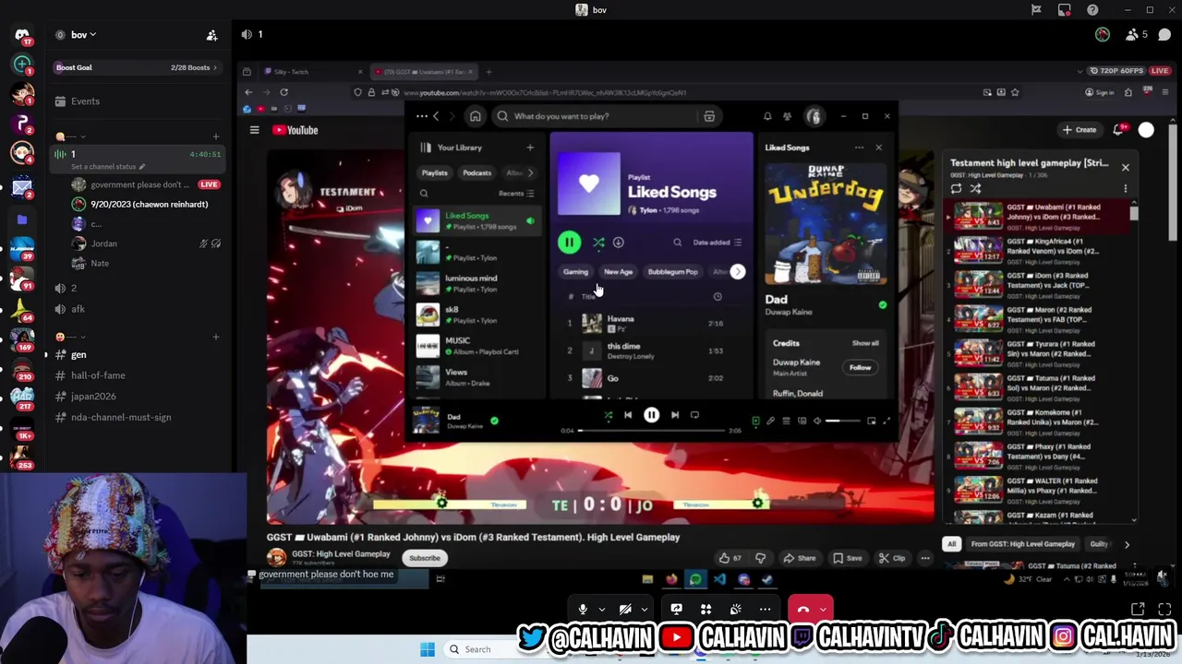Open the Boost Goal chevron
The width and height of the screenshot is (1182, 664).
tap(215, 67)
